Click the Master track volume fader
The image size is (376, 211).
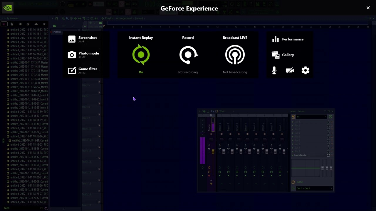click(x=213, y=152)
